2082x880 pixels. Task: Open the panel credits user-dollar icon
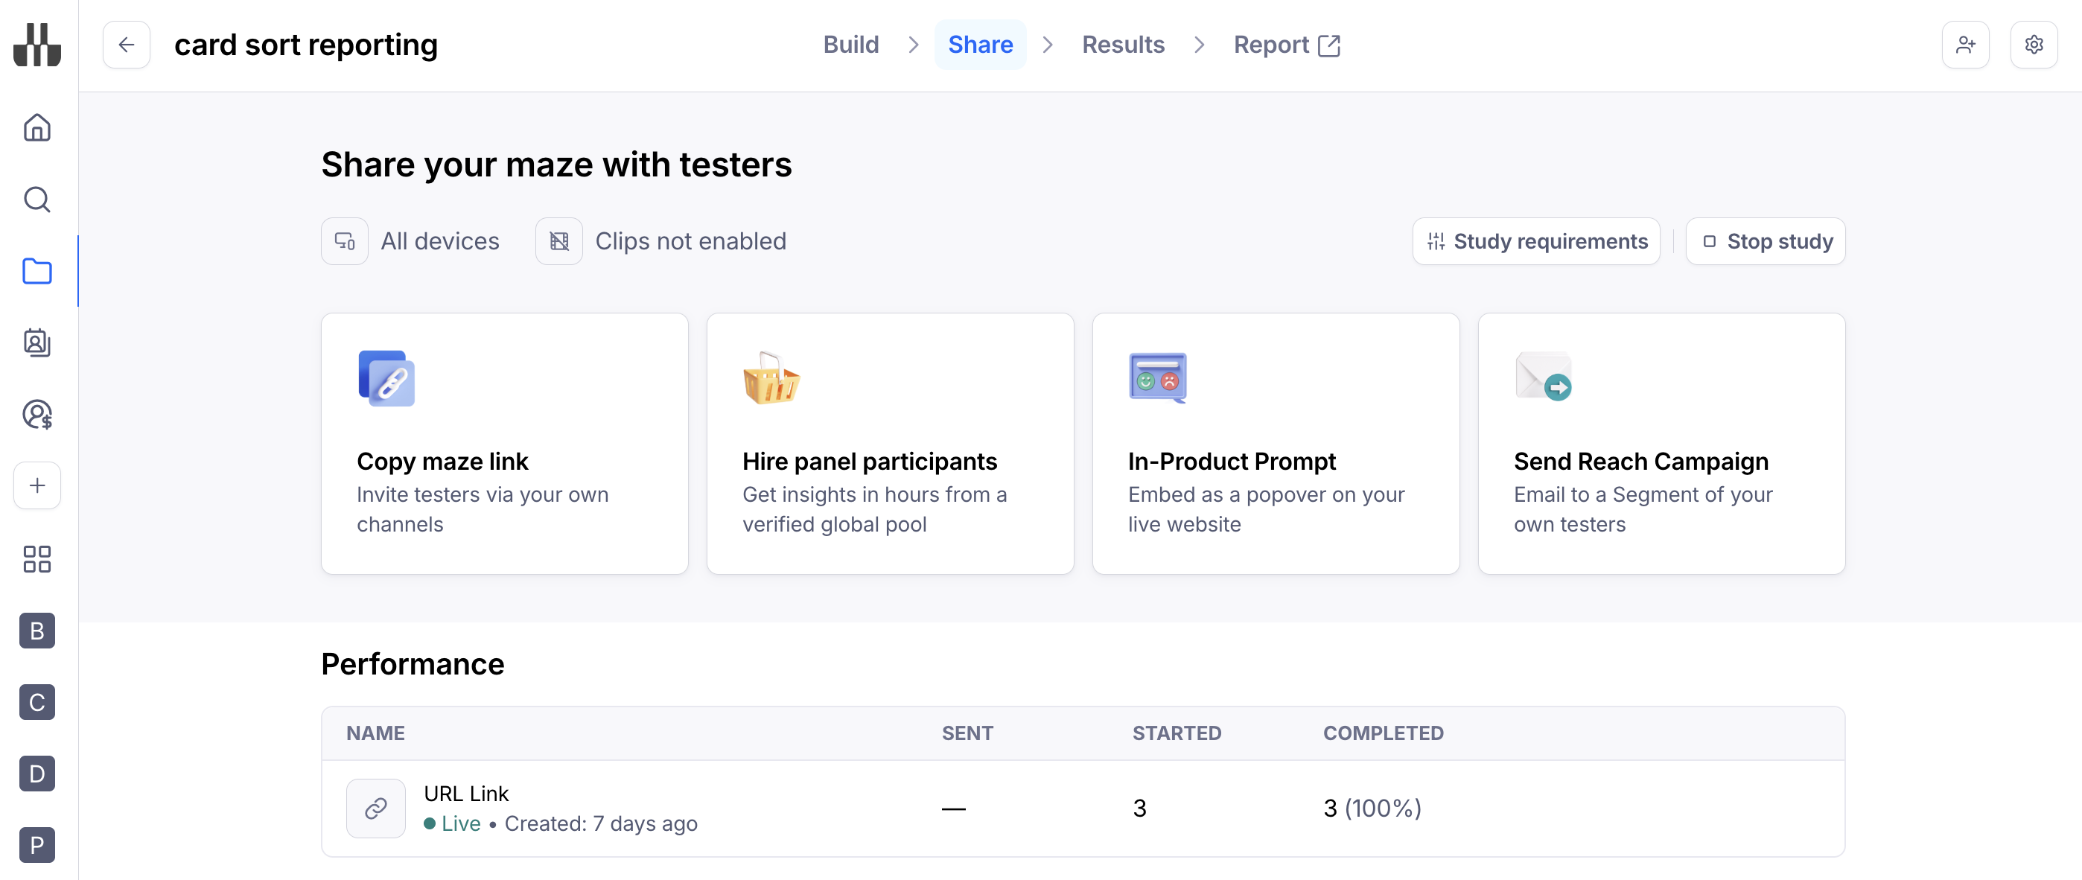tap(37, 415)
